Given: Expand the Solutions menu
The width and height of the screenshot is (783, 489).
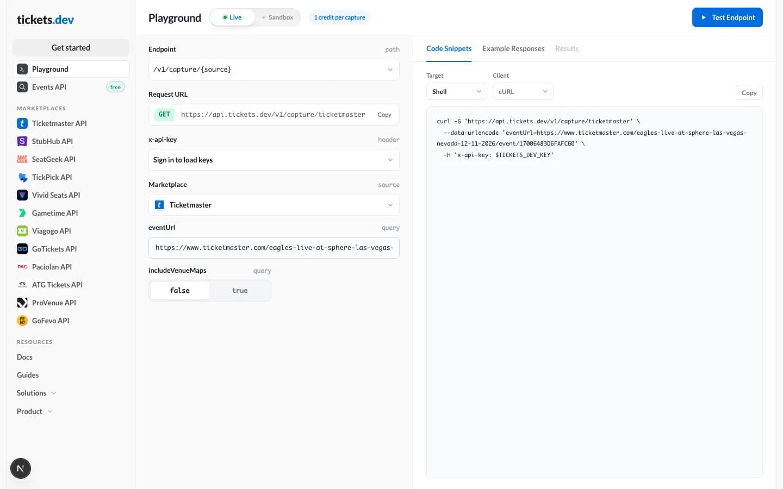Looking at the screenshot, I should coord(36,393).
